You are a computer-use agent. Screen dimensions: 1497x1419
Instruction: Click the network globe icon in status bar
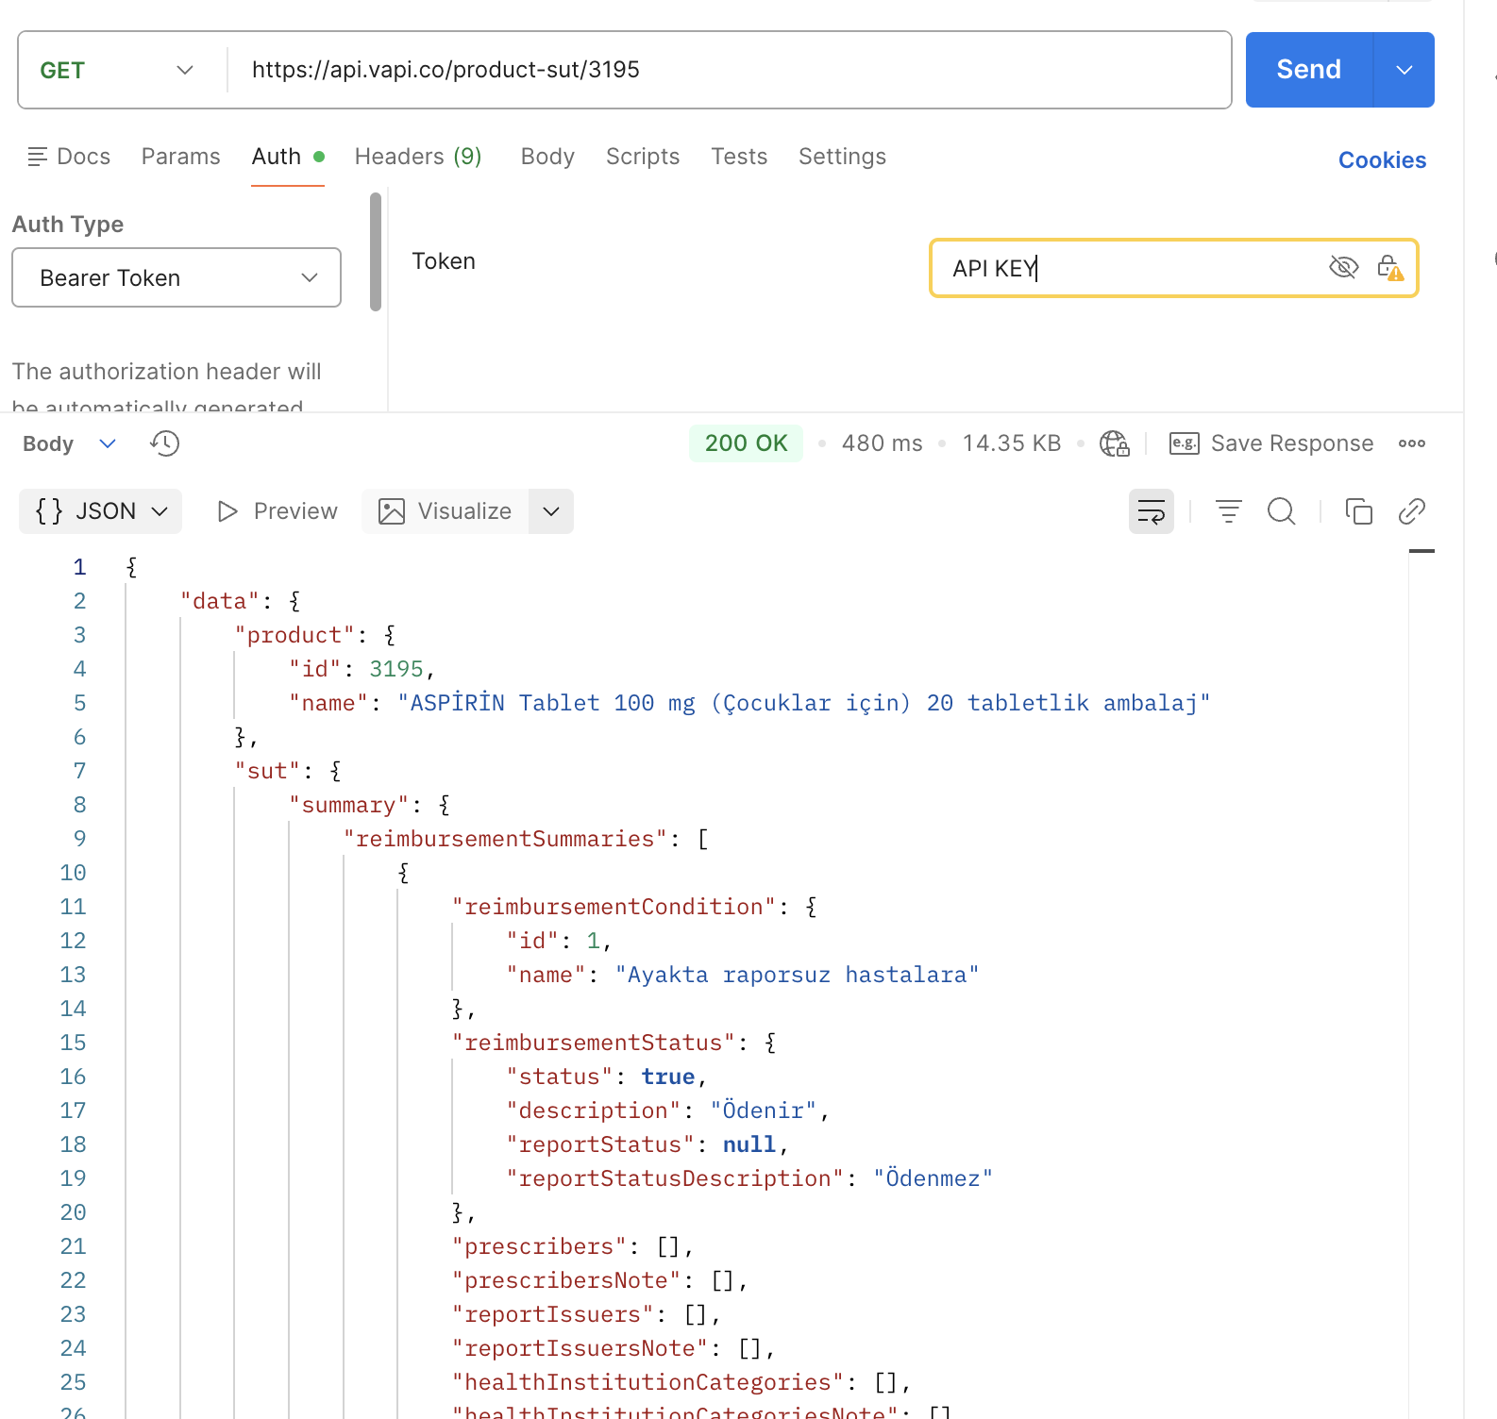coord(1114,443)
